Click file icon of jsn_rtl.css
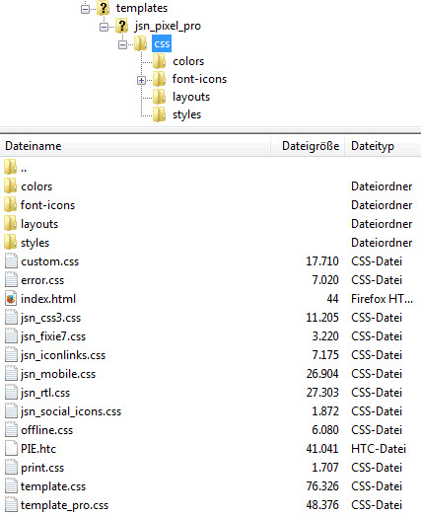 [11, 393]
